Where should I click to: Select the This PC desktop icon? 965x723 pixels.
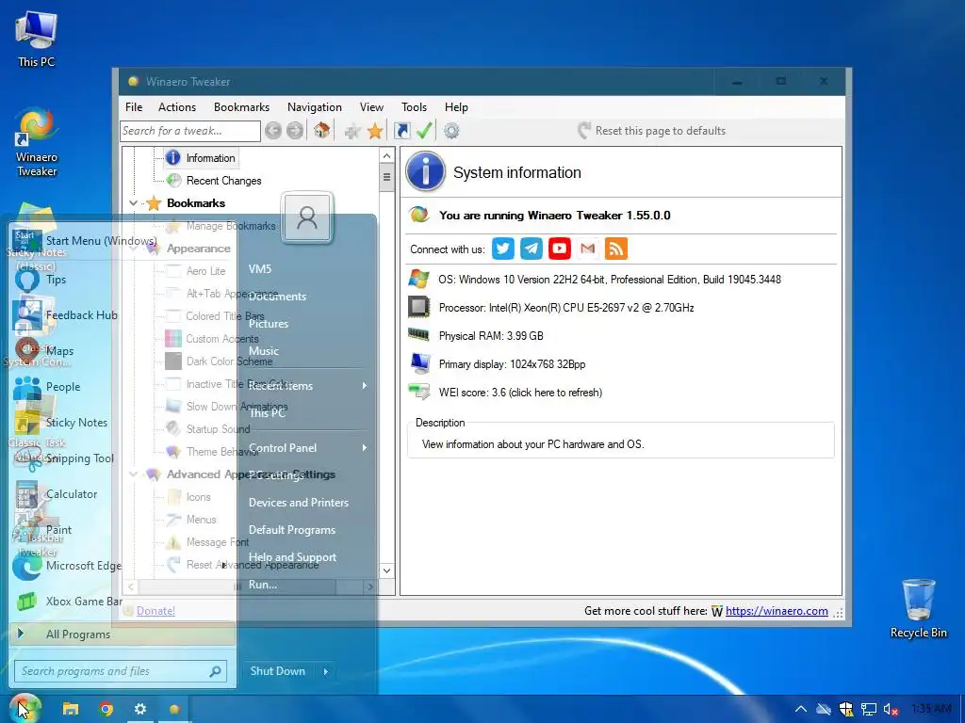click(x=37, y=39)
